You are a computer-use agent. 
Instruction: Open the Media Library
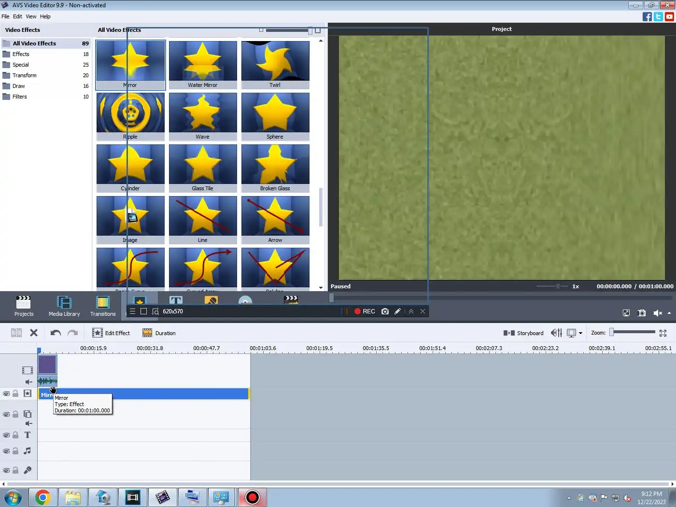click(64, 306)
